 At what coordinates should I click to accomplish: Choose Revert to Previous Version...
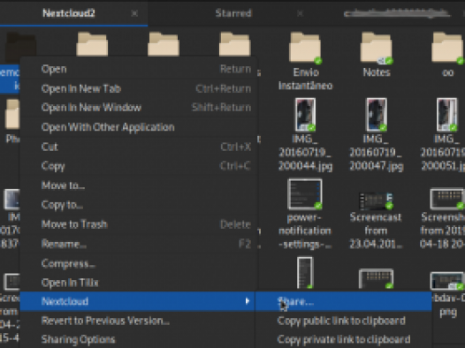click(138, 321)
